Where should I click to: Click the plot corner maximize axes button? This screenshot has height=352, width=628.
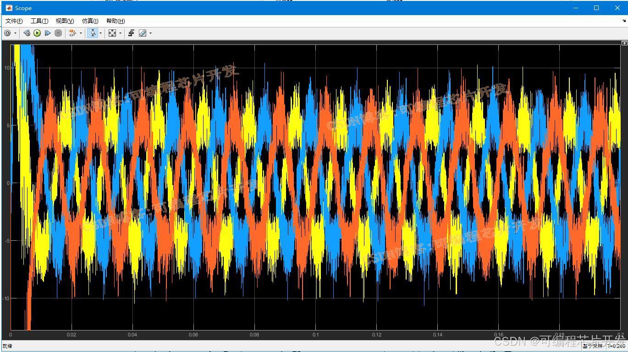pyautogui.click(x=624, y=43)
